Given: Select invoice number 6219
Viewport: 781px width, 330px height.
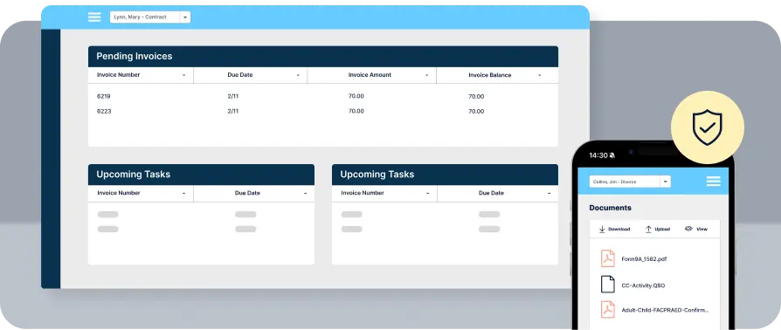Looking at the screenshot, I should (104, 96).
